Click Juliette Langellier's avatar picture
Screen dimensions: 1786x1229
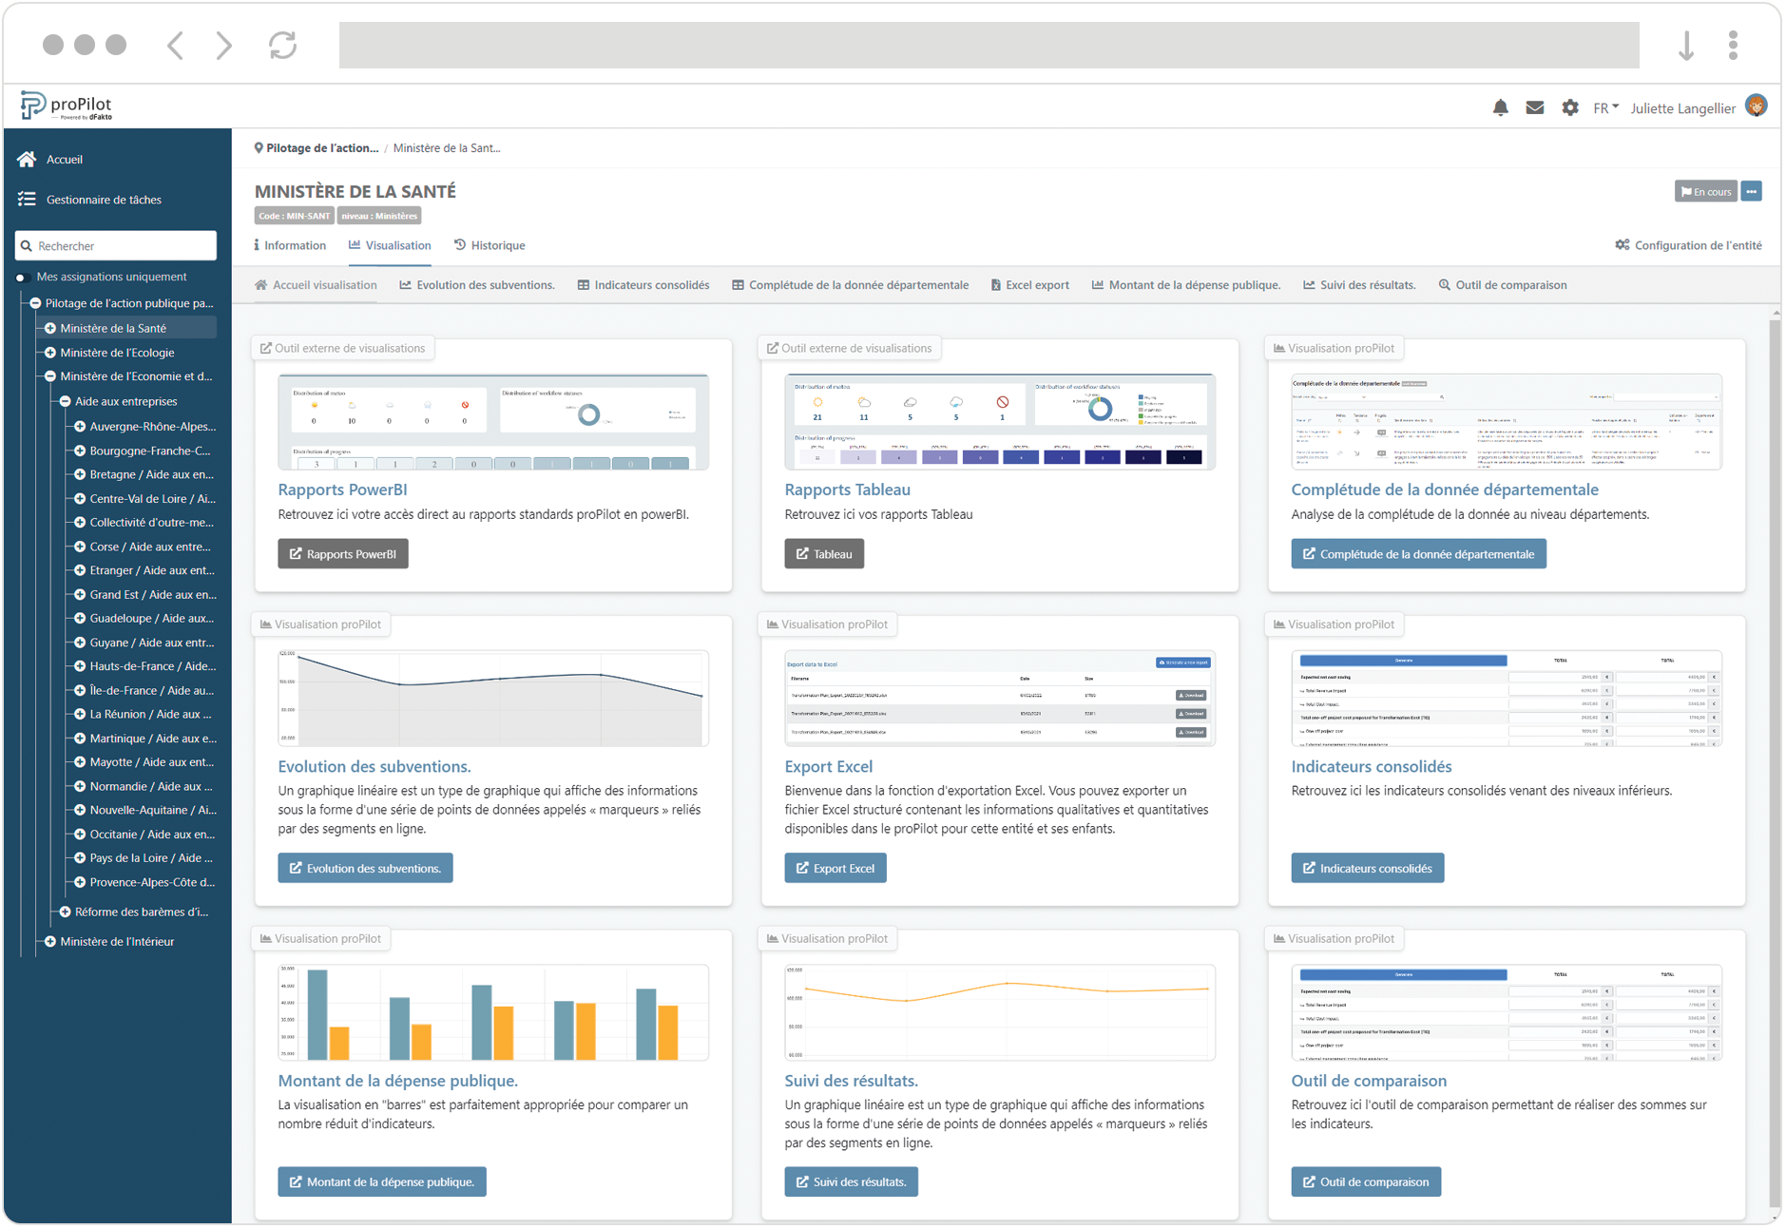1756,106
